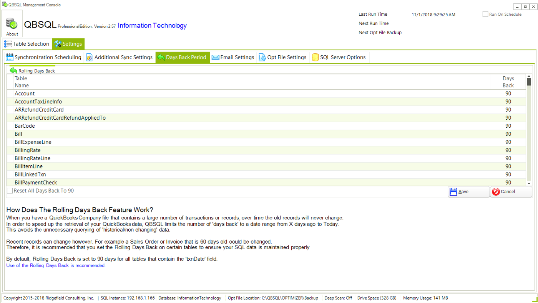Enable the Run On Schedule checkbox

tap(485, 14)
